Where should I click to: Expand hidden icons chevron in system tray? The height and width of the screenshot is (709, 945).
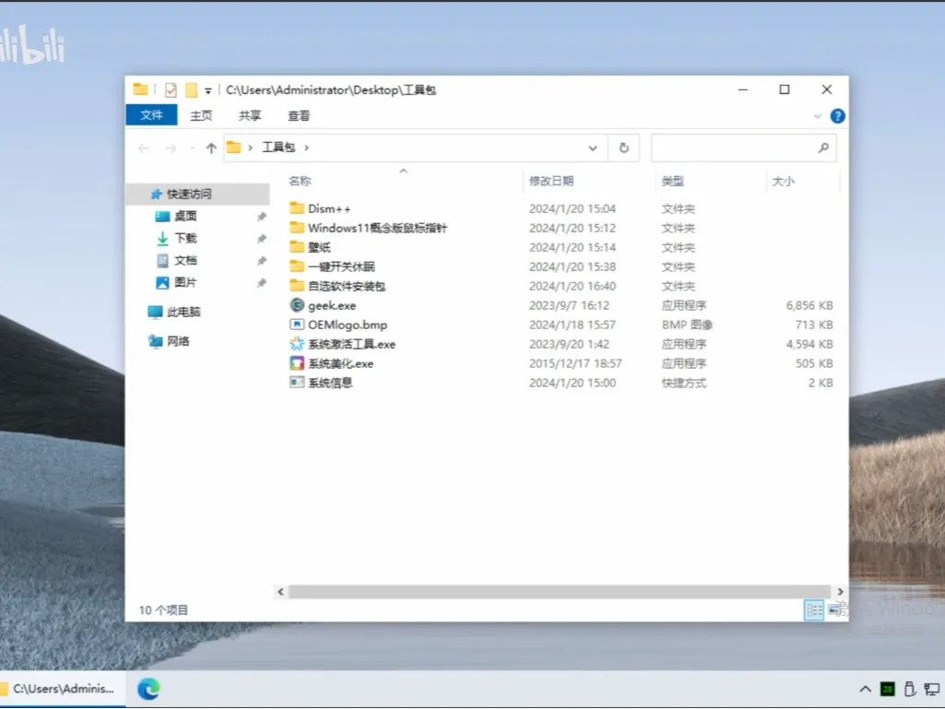(865, 689)
